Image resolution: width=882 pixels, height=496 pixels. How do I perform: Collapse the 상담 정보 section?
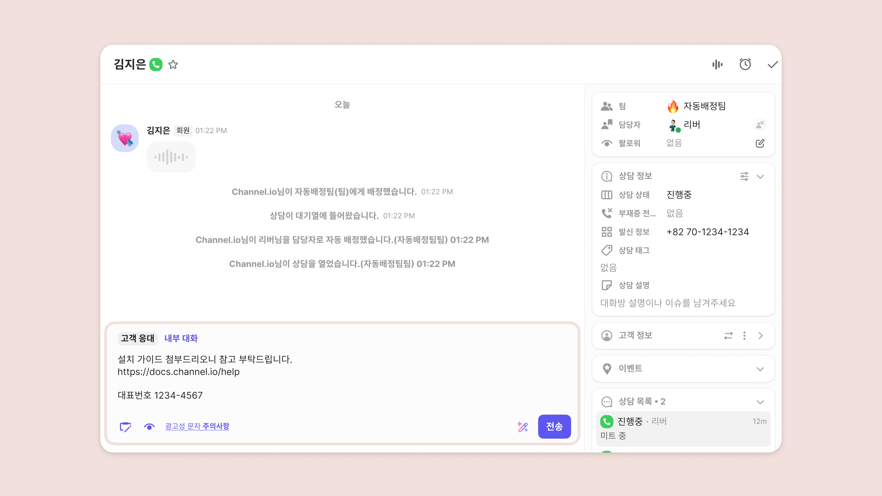(760, 176)
